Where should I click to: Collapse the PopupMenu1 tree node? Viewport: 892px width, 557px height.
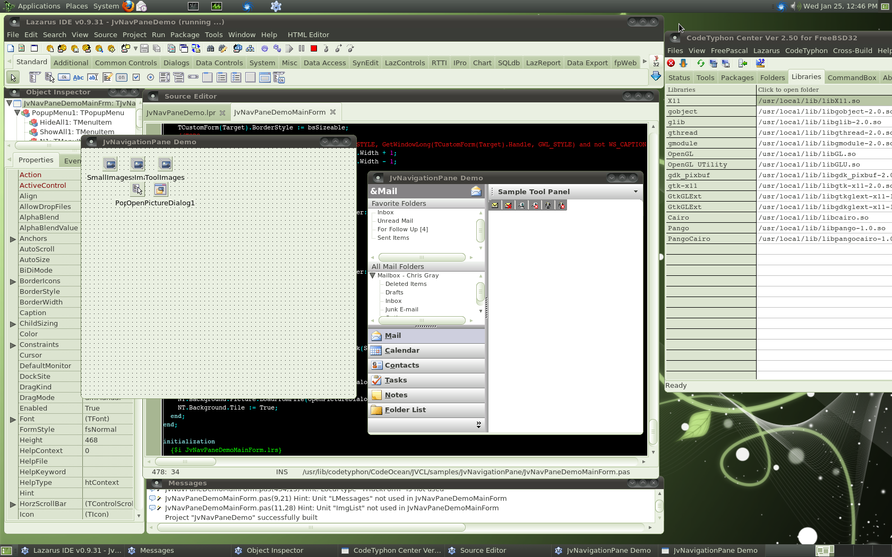coord(18,113)
